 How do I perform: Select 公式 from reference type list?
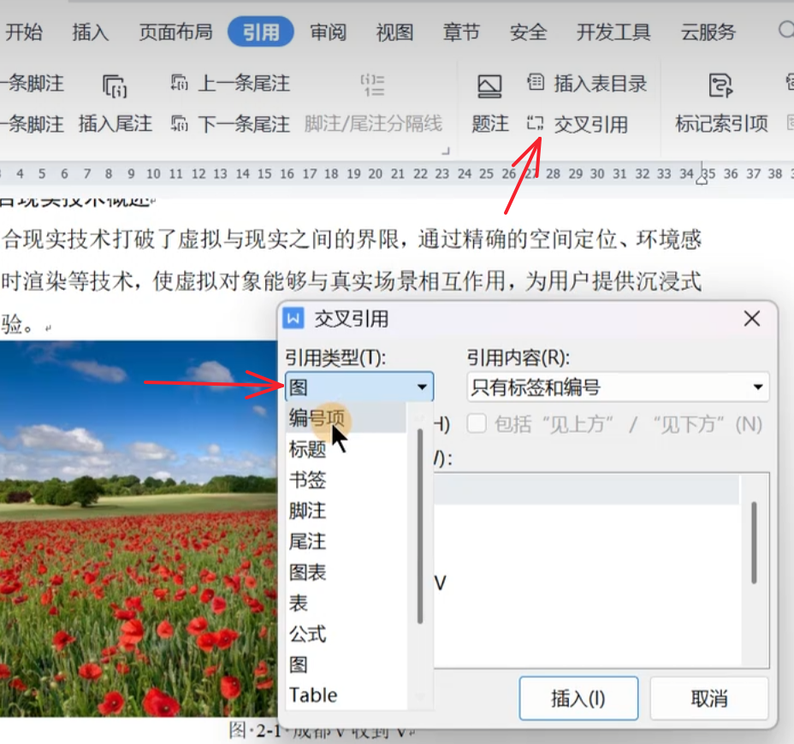pyautogui.click(x=346, y=635)
